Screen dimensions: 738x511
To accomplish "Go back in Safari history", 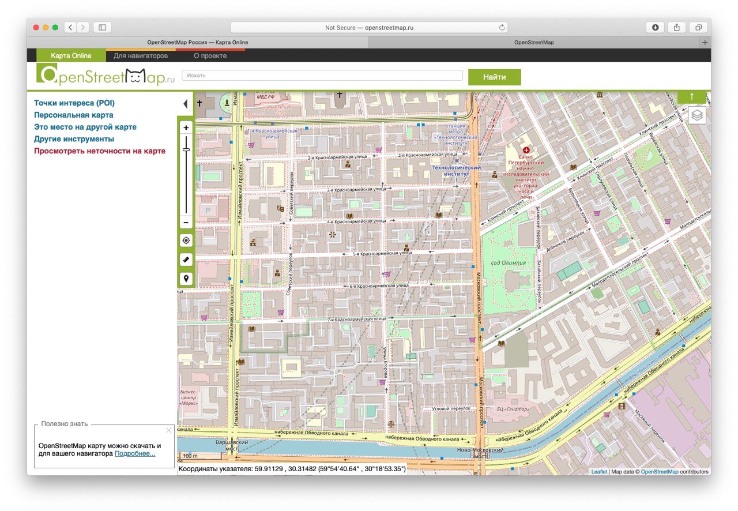I will click(x=70, y=27).
